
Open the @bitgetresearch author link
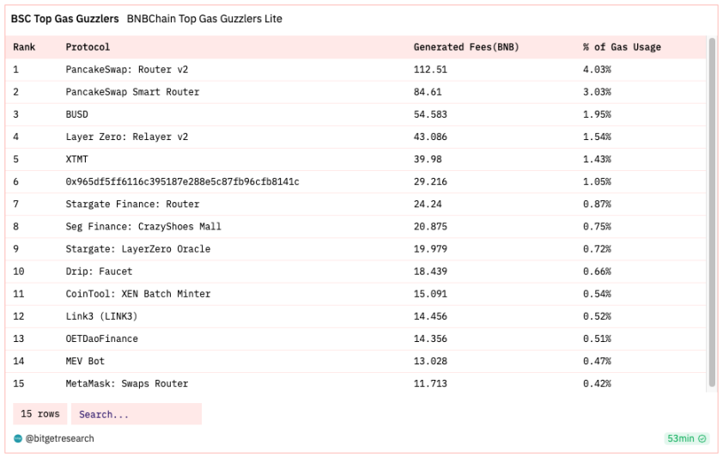point(59,438)
